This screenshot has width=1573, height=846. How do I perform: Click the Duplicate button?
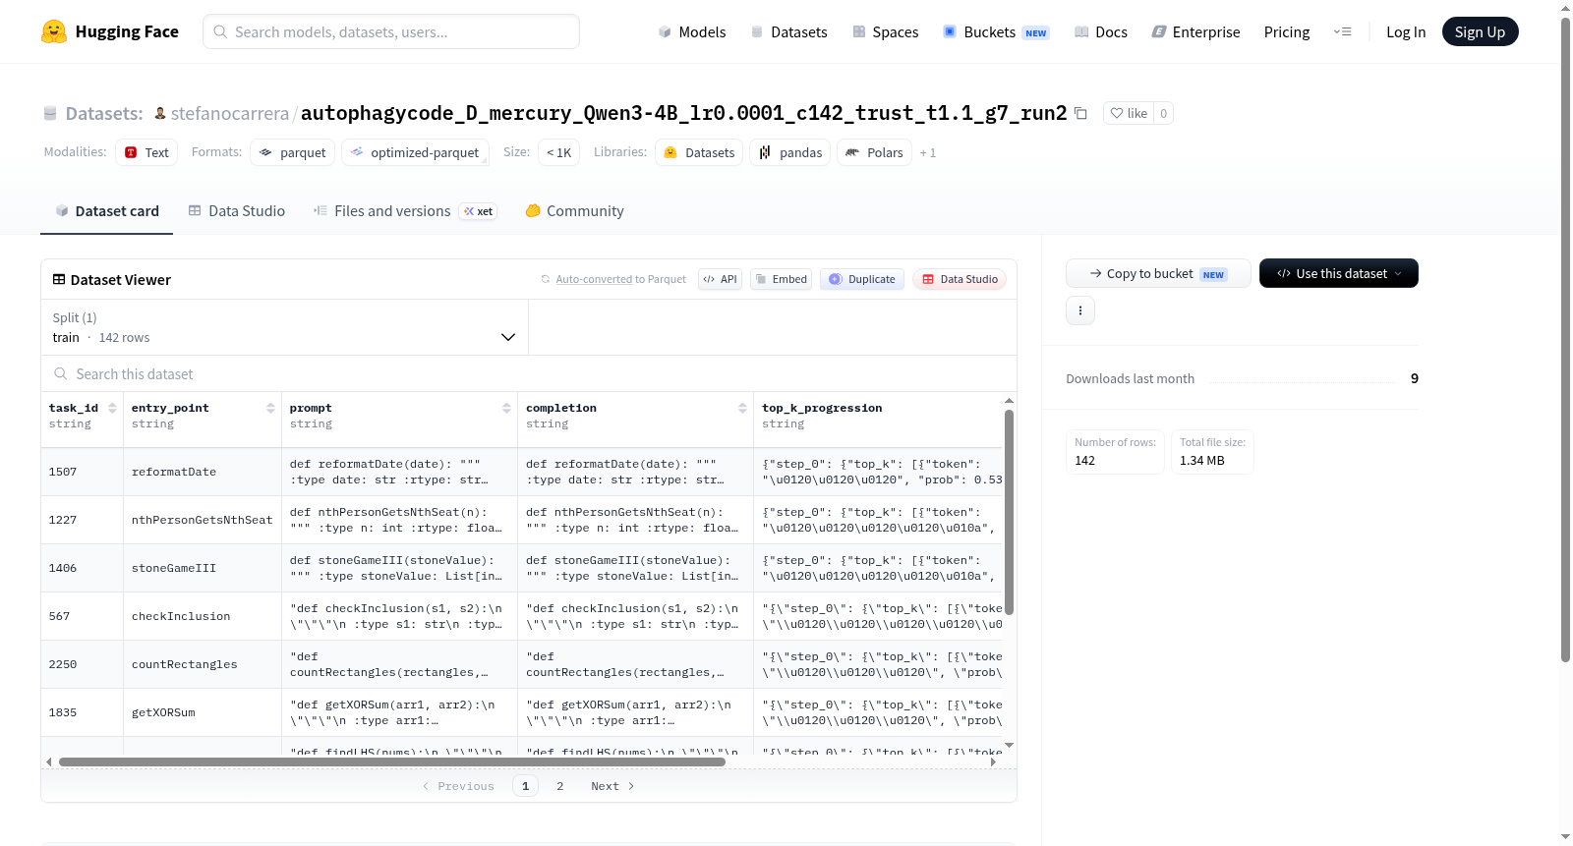(x=862, y=279)
